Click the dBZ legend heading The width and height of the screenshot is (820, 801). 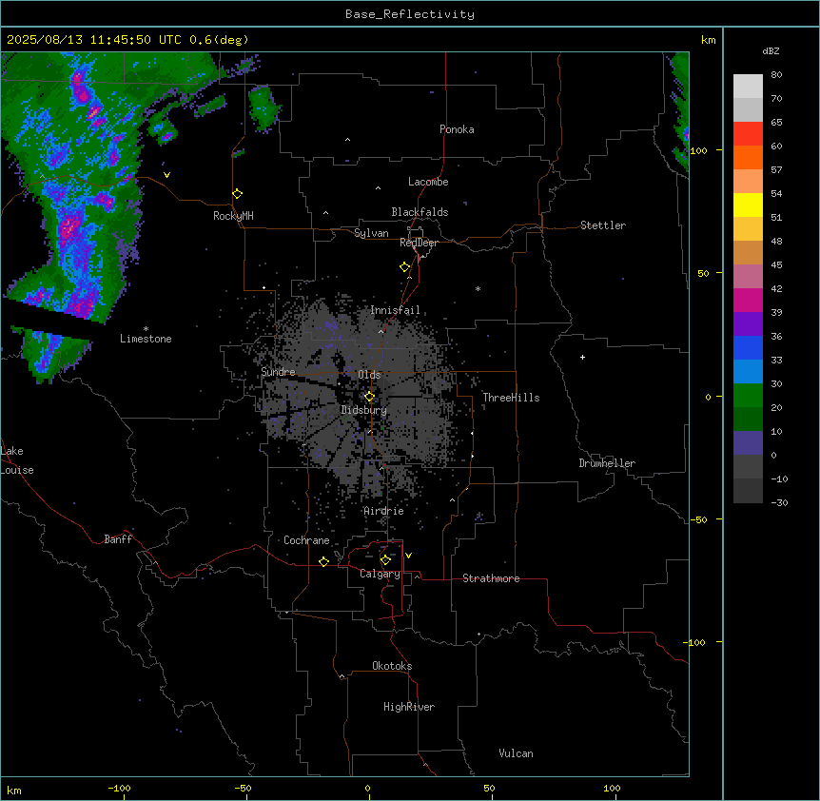(x=771, y=50)
